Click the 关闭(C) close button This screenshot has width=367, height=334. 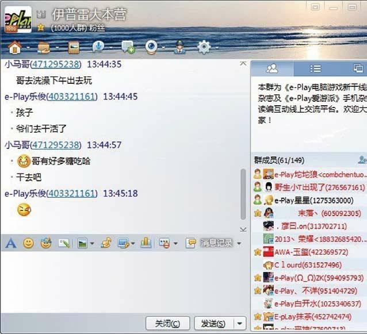click(167, 323)
